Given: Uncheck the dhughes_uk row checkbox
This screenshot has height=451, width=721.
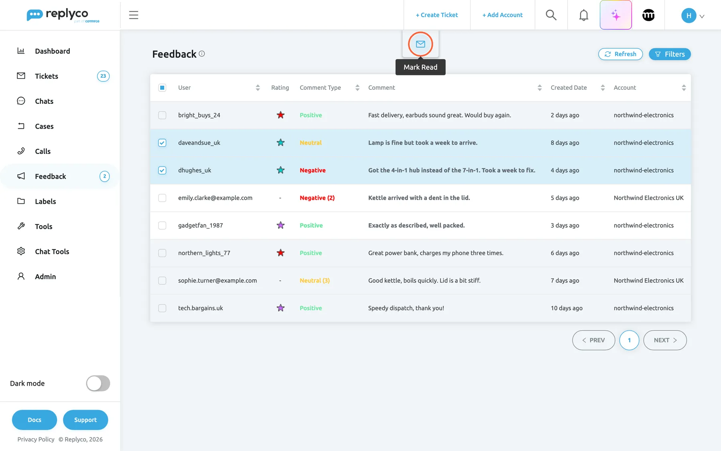Looking at the screenshot, I should [x=162, y=170].
